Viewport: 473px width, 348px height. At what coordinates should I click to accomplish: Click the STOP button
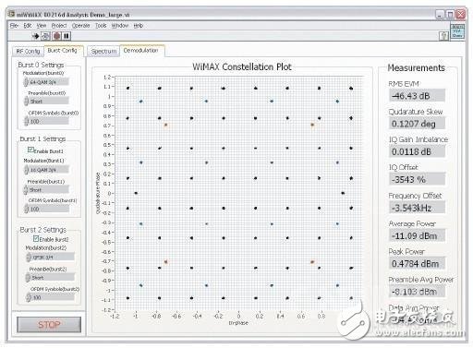pos(49,325)
